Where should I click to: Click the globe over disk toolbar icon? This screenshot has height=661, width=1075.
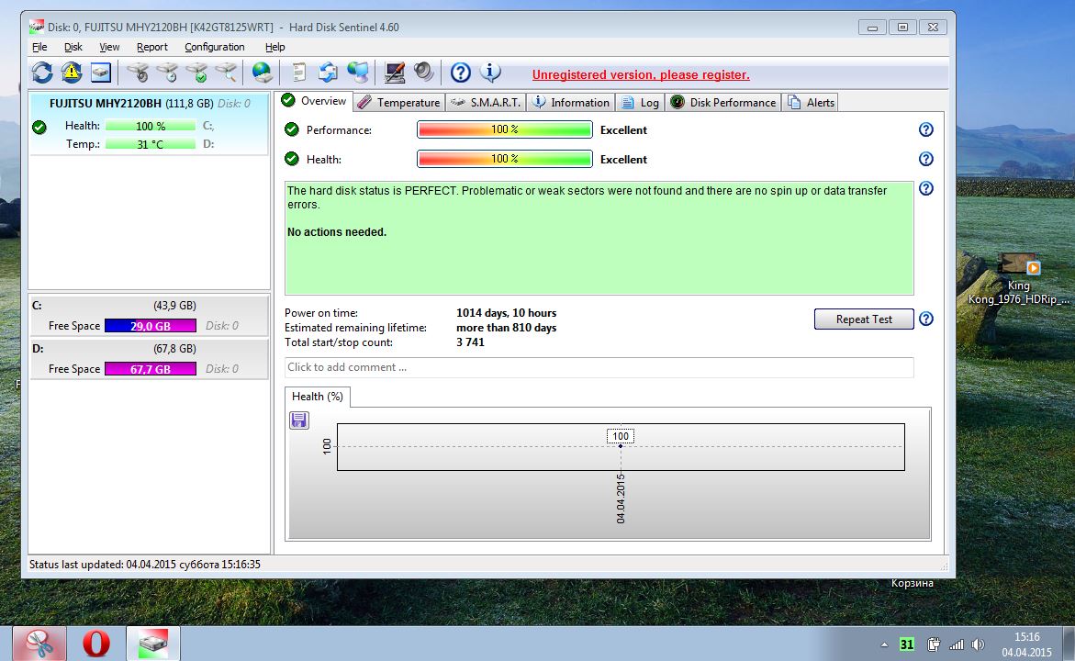[x=262, y=72]
